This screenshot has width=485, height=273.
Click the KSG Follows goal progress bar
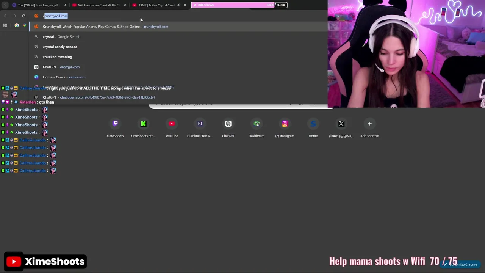(x=239, y=5)
